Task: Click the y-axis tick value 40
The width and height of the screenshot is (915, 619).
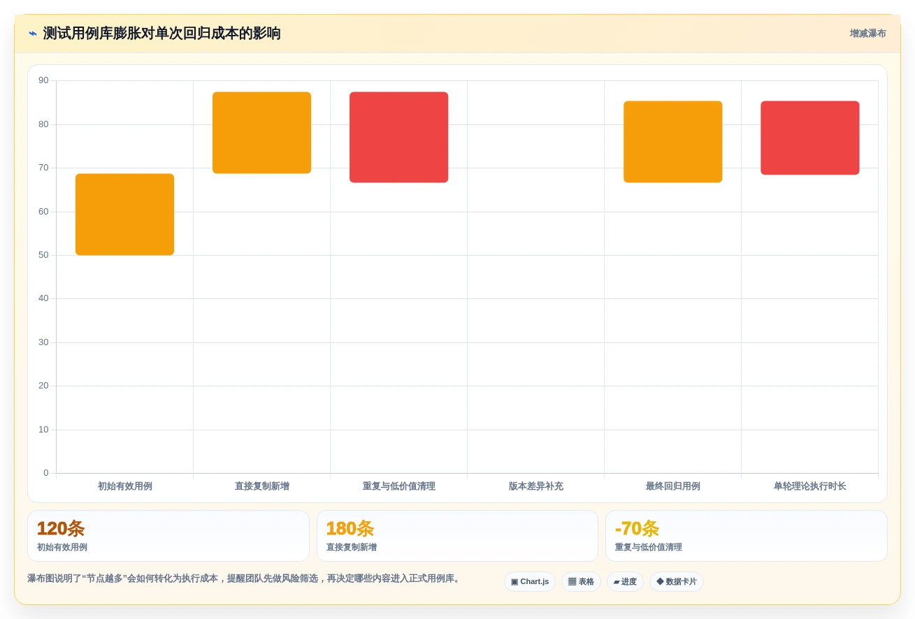Action: (43, 298)
